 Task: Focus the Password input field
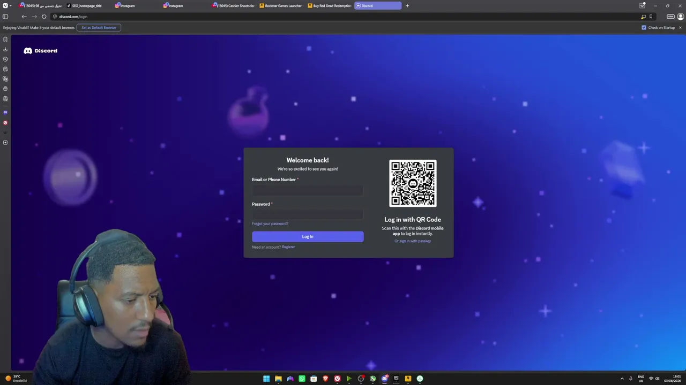(x=308, y=214)
